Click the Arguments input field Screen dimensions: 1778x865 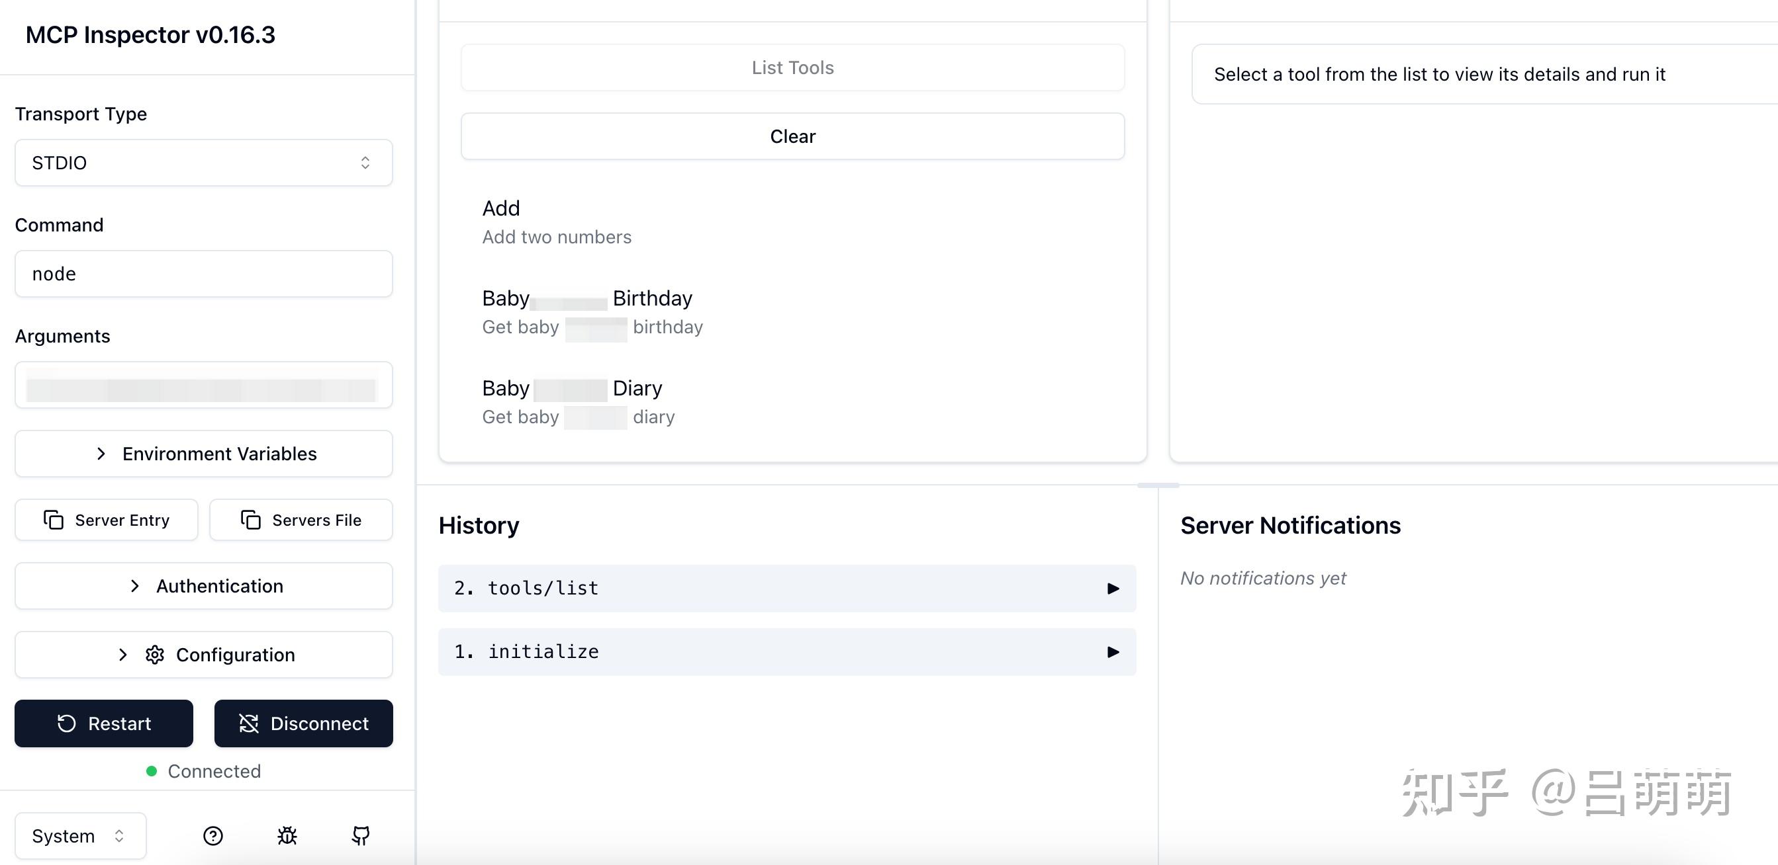204,385
